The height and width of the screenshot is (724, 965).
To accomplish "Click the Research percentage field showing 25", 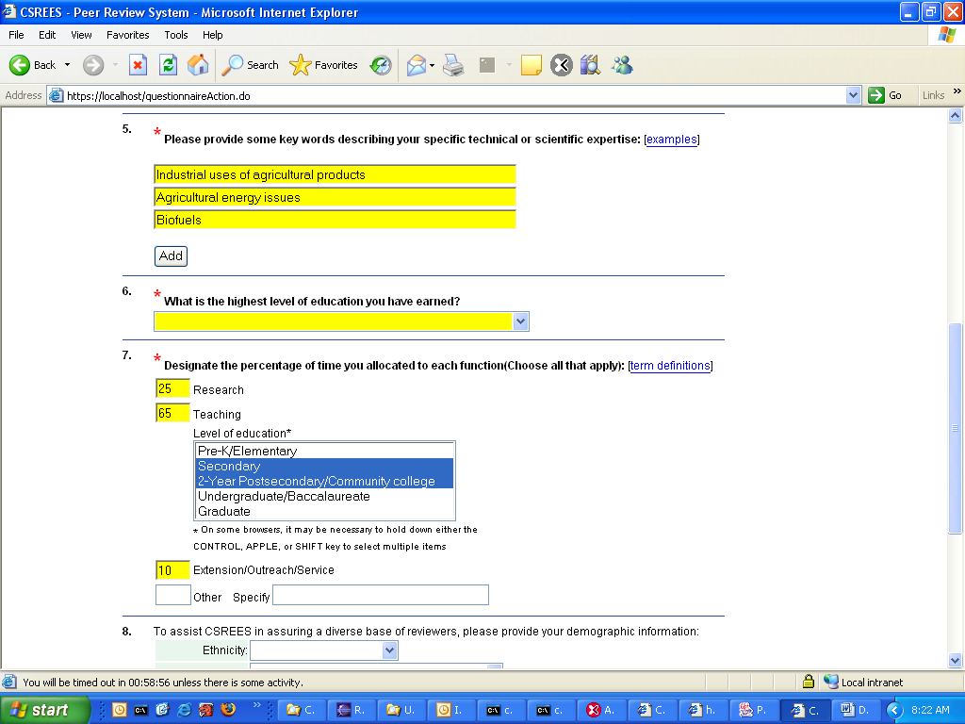I will pos(172,388).
